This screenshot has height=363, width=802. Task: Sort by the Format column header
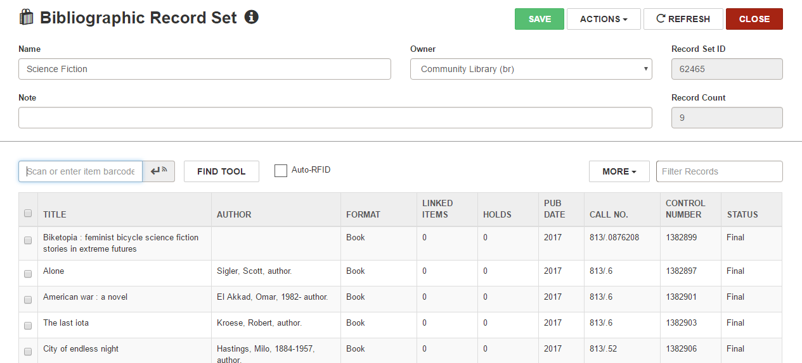pos(363,214)
